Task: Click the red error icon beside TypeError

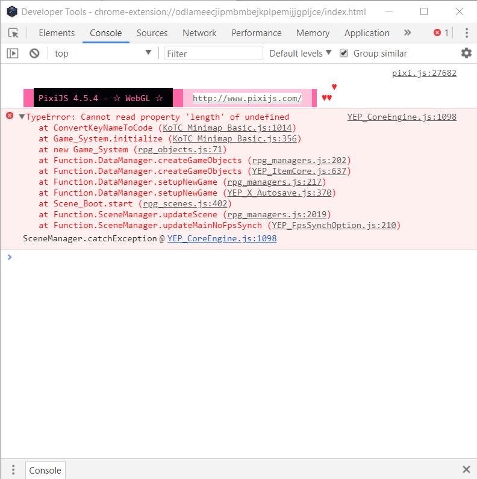Action: pyautogui.click(x=10, y=116)
